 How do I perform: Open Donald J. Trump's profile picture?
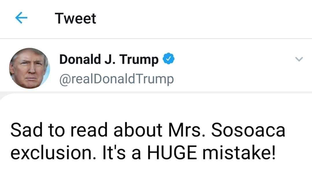click(x=29, y=68)
